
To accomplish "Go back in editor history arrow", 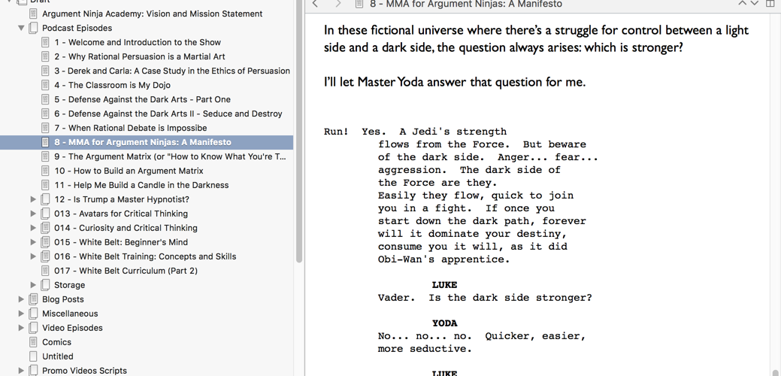I will coord(315,4).
